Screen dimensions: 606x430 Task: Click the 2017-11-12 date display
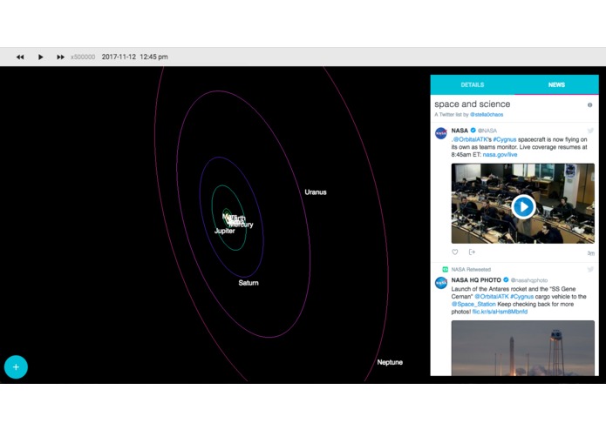coord(119,57)
